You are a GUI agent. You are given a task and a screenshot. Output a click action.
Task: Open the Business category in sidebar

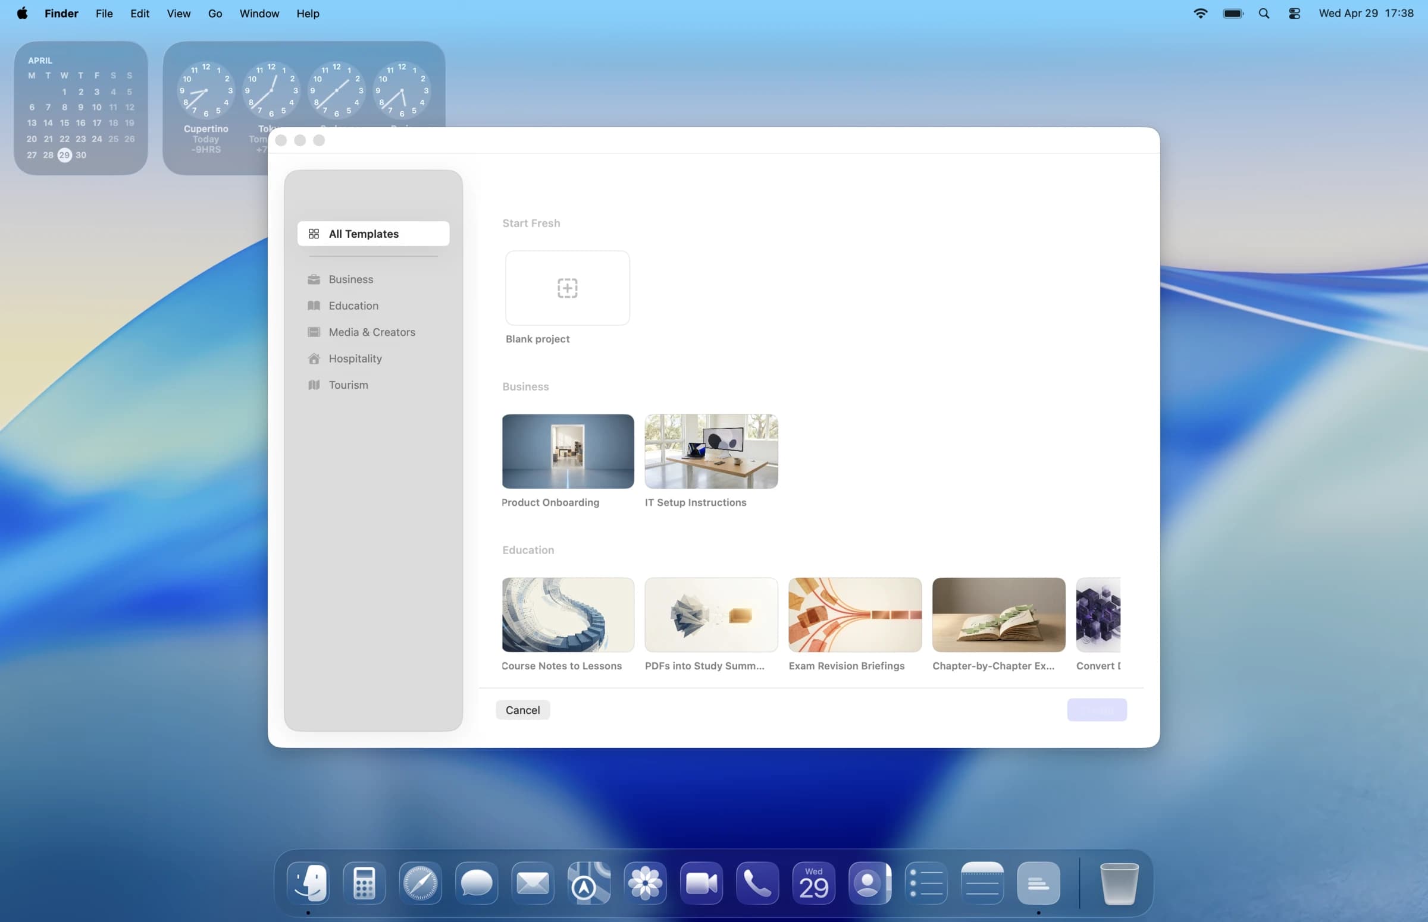[x=373, y=279]
